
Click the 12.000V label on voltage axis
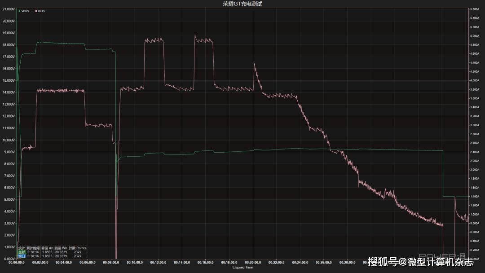[9, 116]
